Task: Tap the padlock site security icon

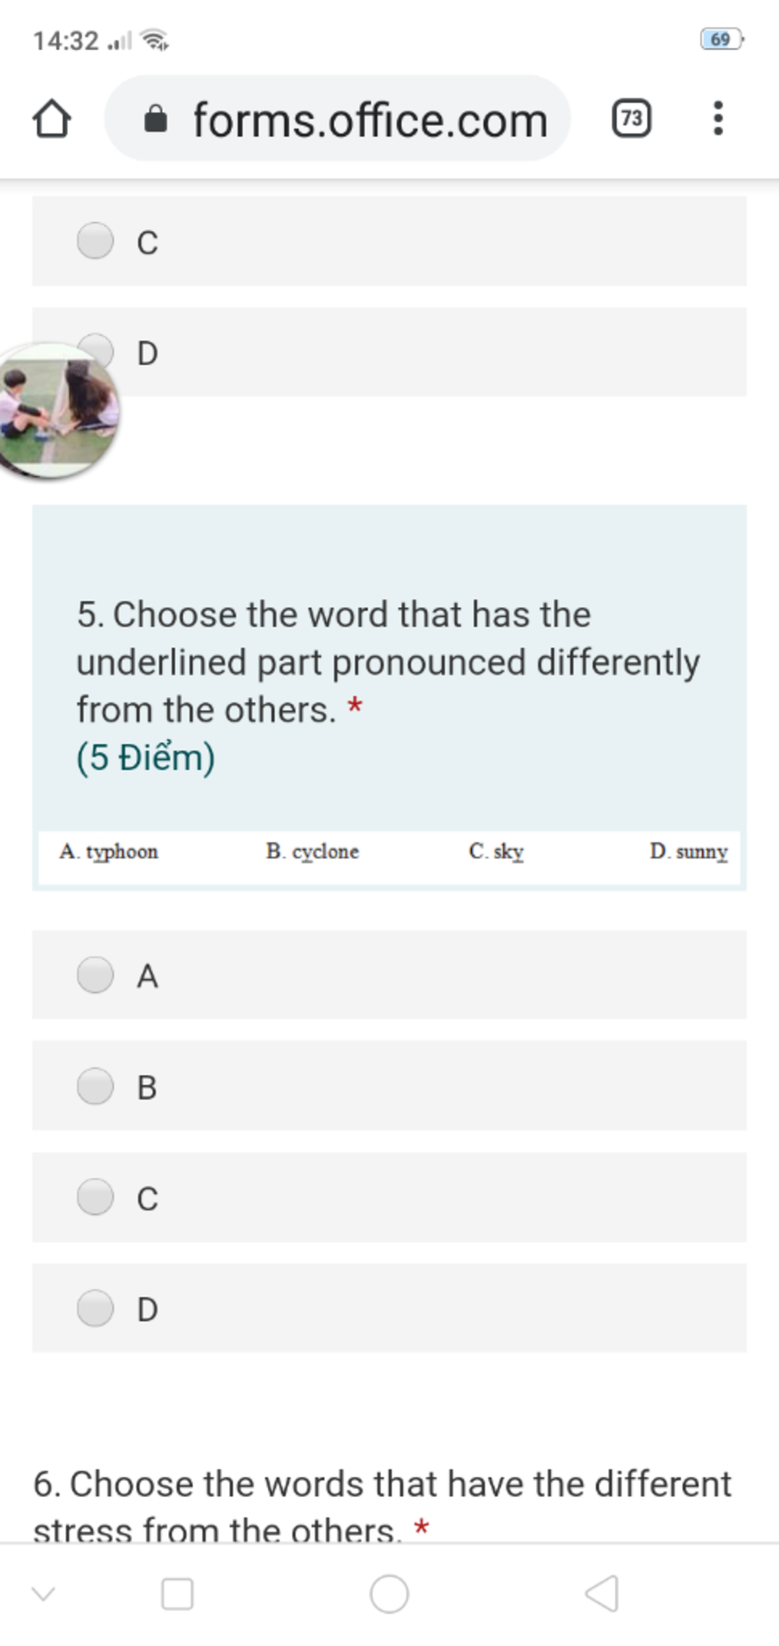Action: tap(155, 120)
